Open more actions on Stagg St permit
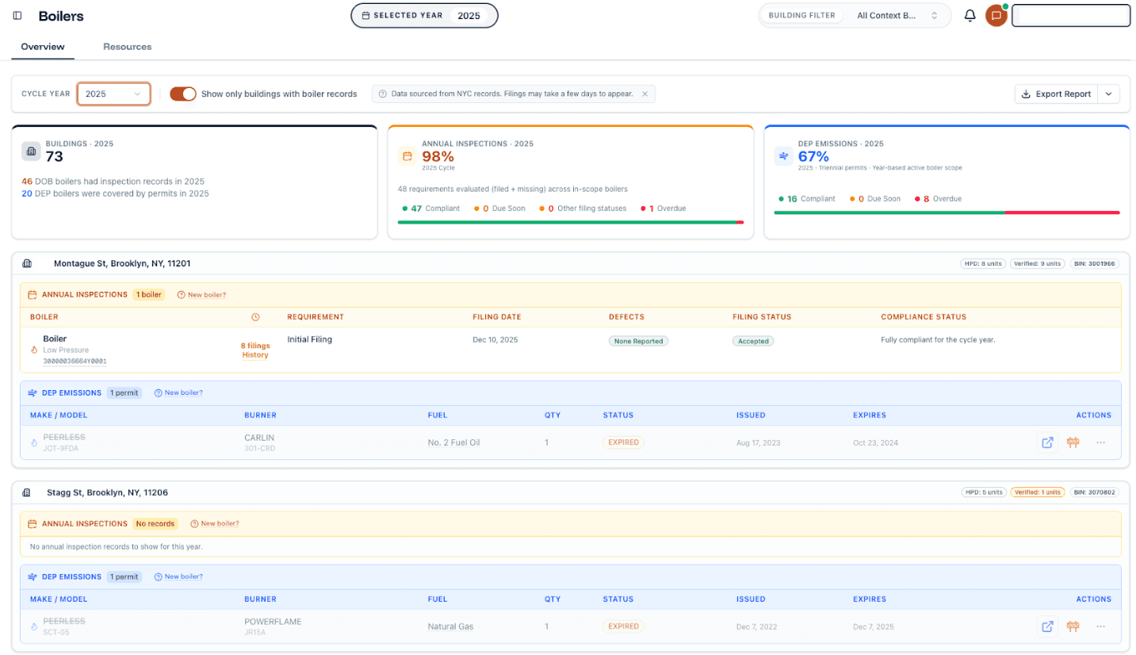The height and width of the screenshot is (655, 1136). point(1100,626)
